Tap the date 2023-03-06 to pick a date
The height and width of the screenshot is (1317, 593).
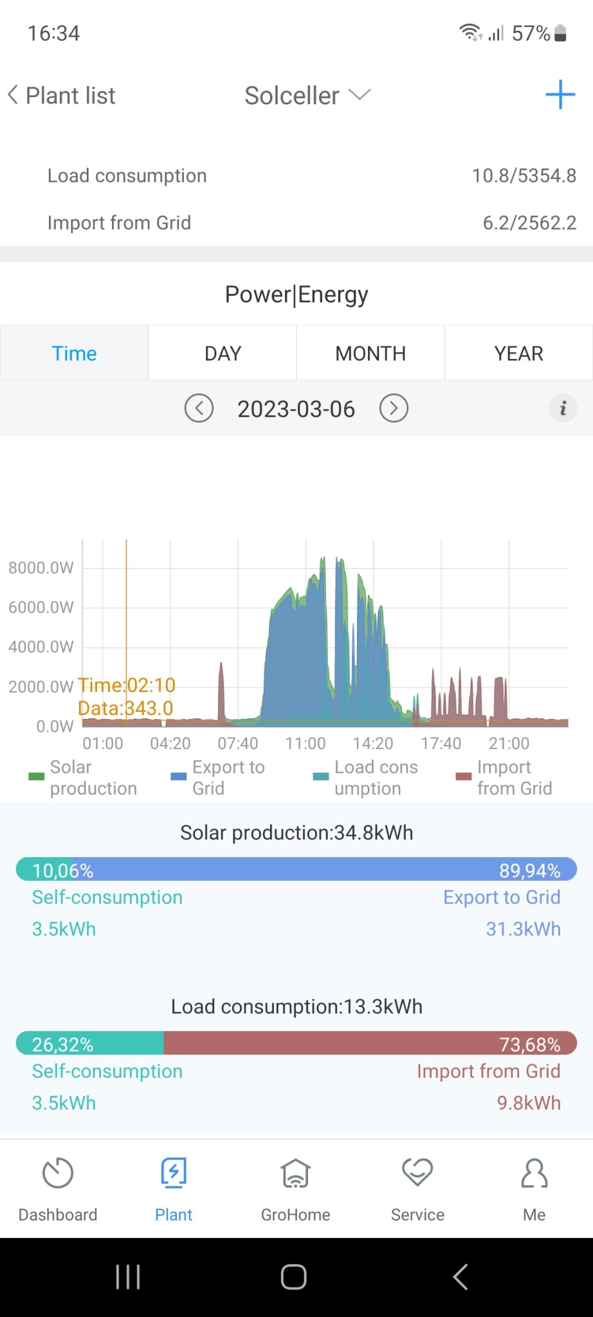point(296,409)
